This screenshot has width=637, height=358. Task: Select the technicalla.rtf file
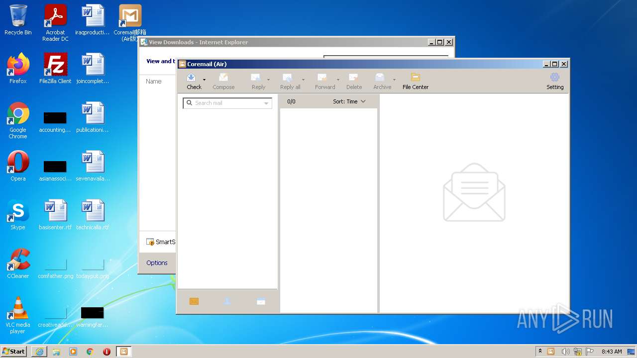93,215
